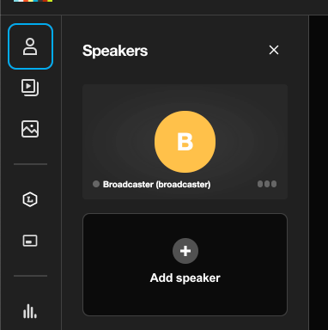Image resolution: width=328 pixels, height=330 pixels.
Task: Click the "Speakers" panel heading
Action: click(115, 51)
